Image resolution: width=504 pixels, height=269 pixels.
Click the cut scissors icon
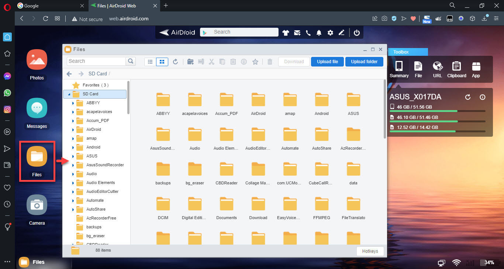coord(211,62)
